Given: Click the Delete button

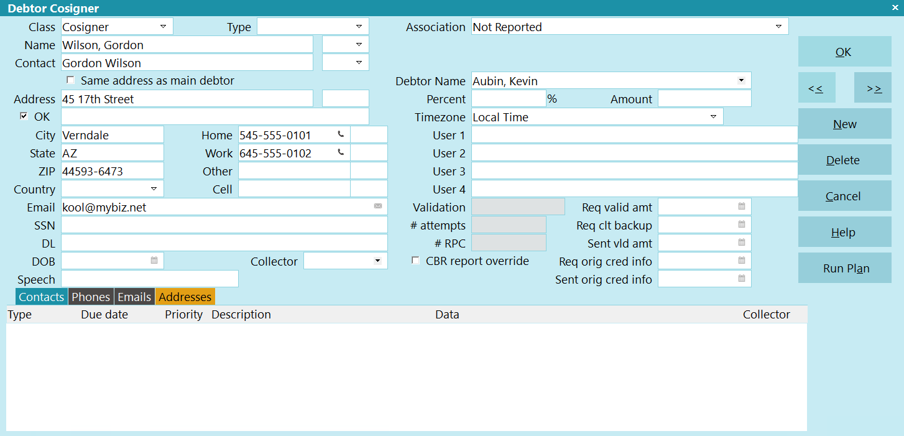Looking at the screenshot, I should (844, 160).
